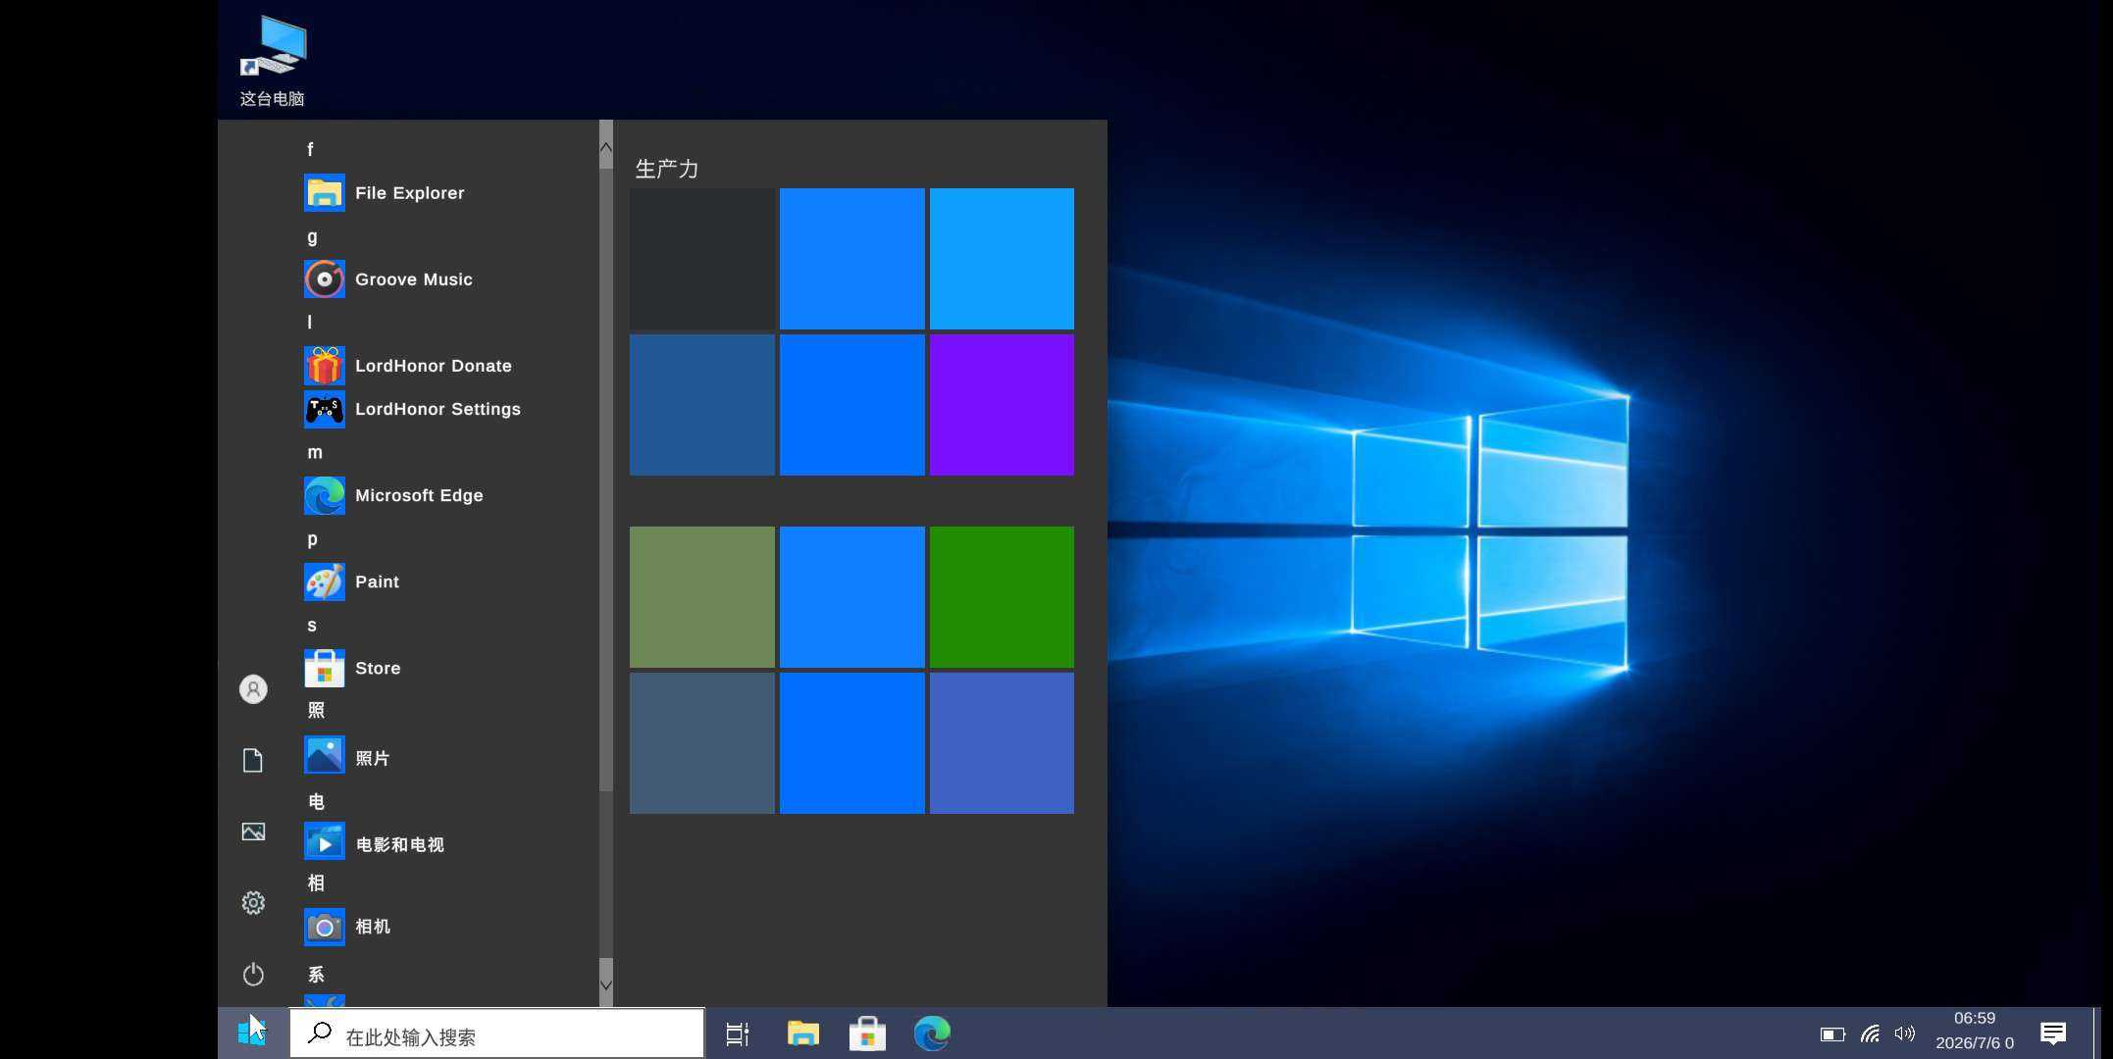Click the 相 group header
The width and height of the screenshot is (2113, 1059).
[316, 882]
